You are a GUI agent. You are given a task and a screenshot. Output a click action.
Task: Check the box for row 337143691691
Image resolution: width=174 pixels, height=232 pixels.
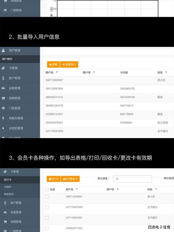(47, 218)
